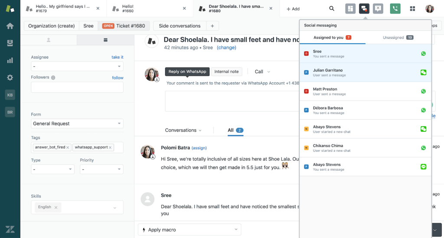Open the products grid icon
The image size is (444, 238).
point(412,9)
